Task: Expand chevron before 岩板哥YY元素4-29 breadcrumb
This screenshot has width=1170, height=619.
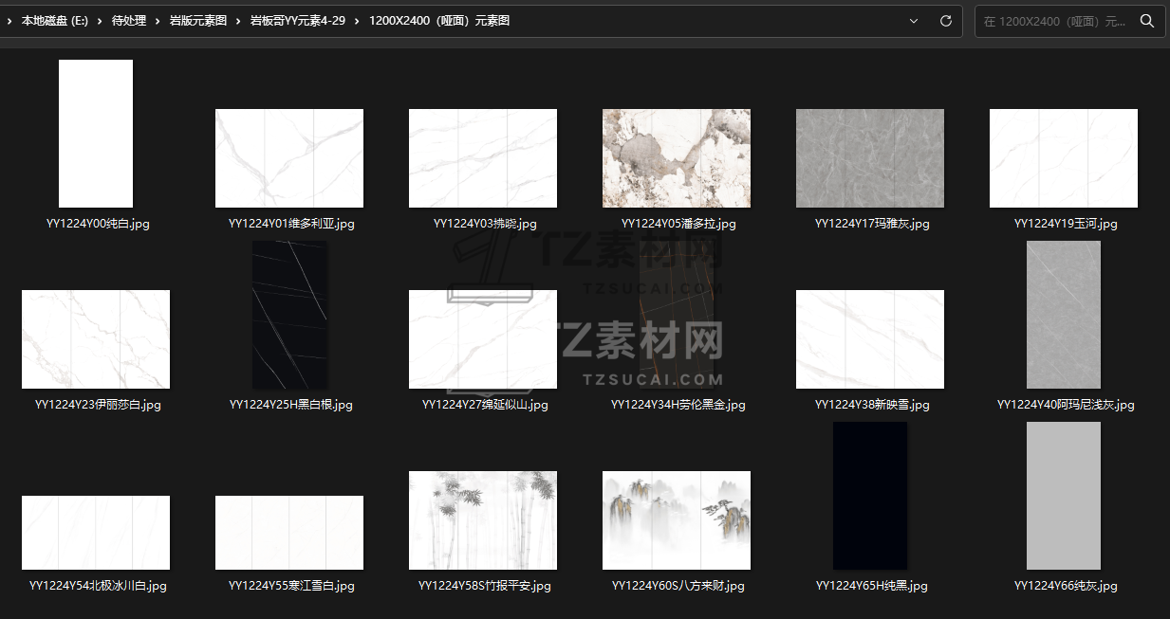Action: tap(238, 21)
